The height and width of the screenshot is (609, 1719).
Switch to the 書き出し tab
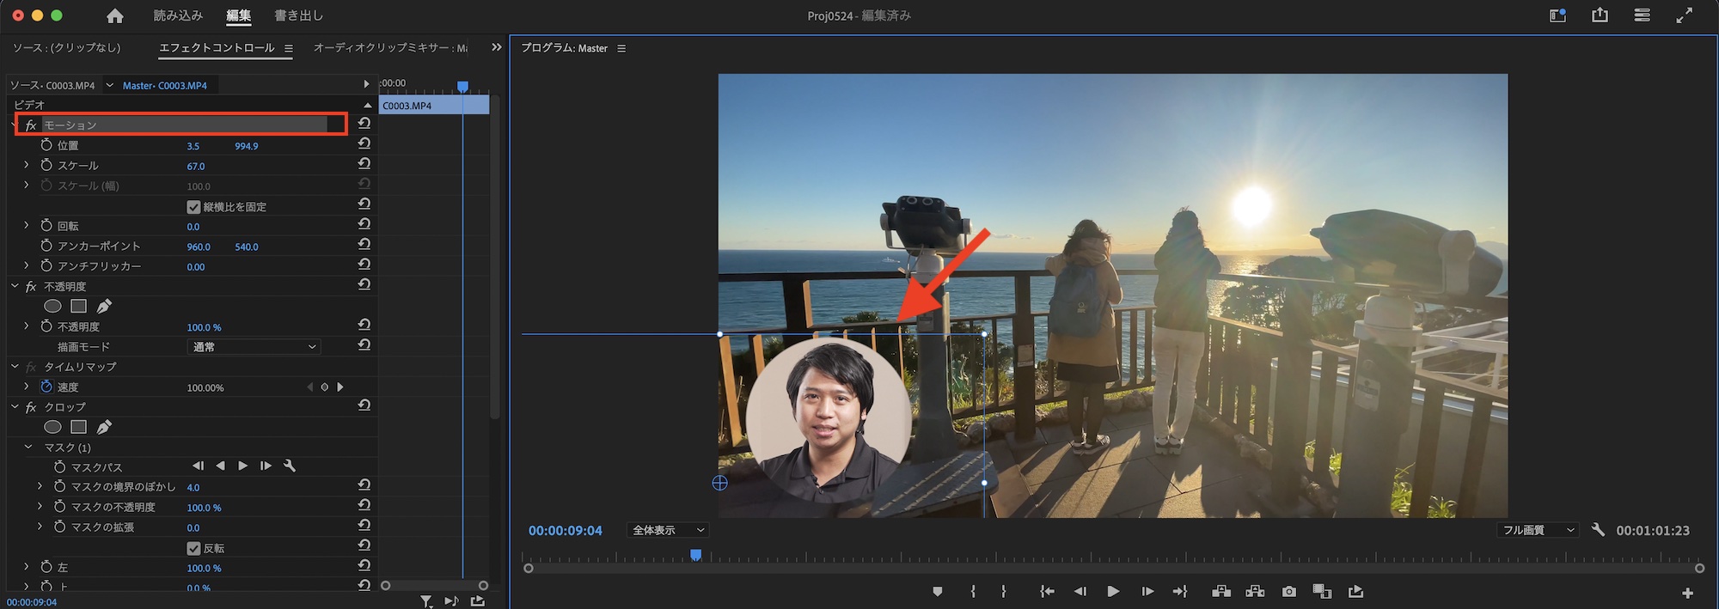tap(298, 15)
